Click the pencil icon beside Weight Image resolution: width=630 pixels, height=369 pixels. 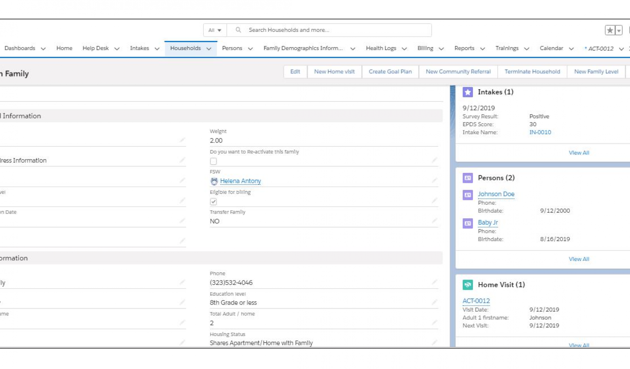434,140
